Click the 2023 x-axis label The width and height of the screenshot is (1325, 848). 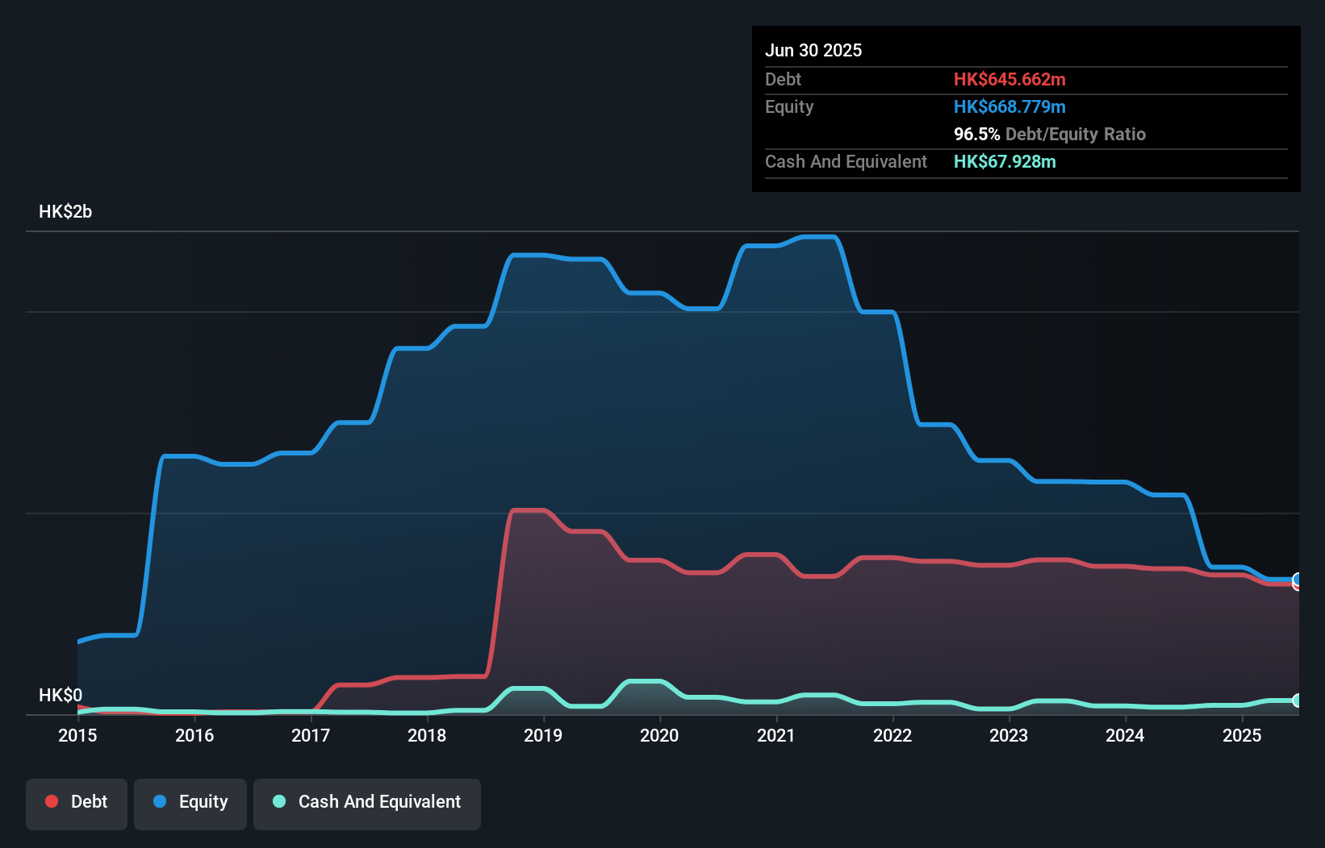tap(1009, 735)
